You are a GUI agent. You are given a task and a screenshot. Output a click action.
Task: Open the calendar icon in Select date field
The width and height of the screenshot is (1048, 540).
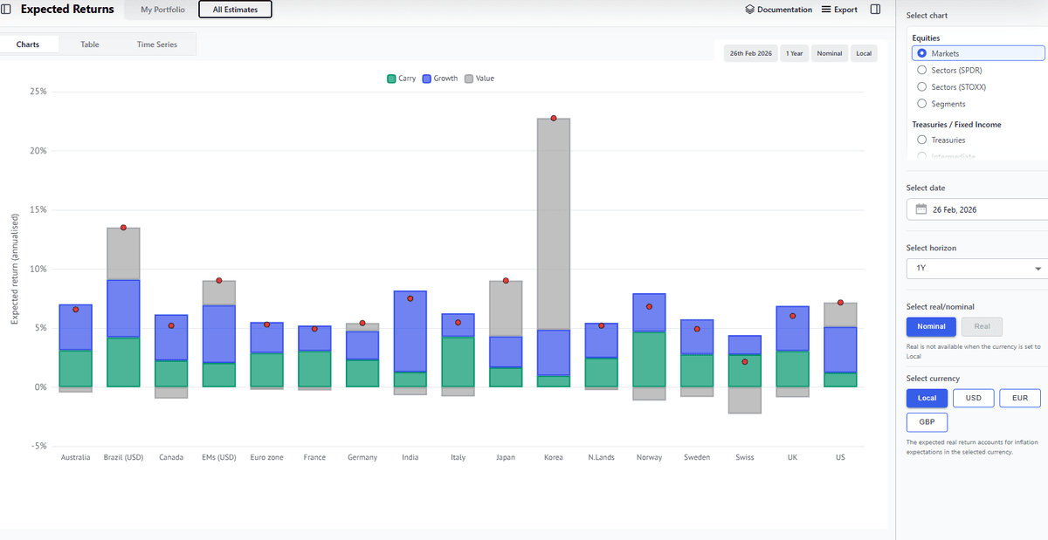(920, 209)
